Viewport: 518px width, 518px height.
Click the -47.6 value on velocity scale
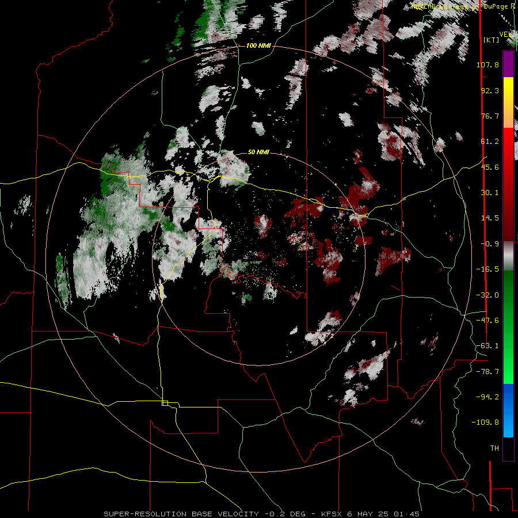(487, 321)
